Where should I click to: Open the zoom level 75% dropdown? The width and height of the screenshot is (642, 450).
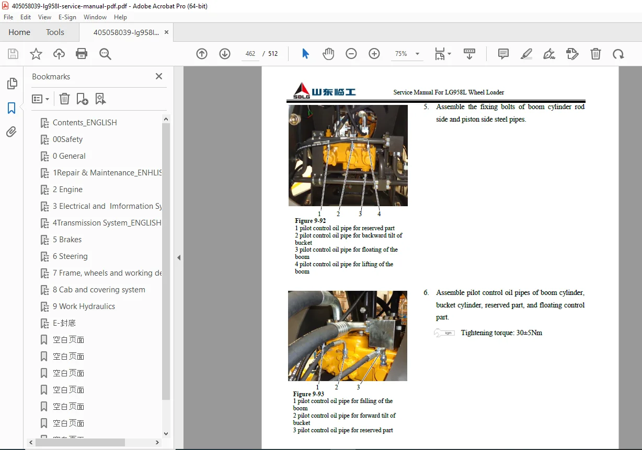click(408, 54)
